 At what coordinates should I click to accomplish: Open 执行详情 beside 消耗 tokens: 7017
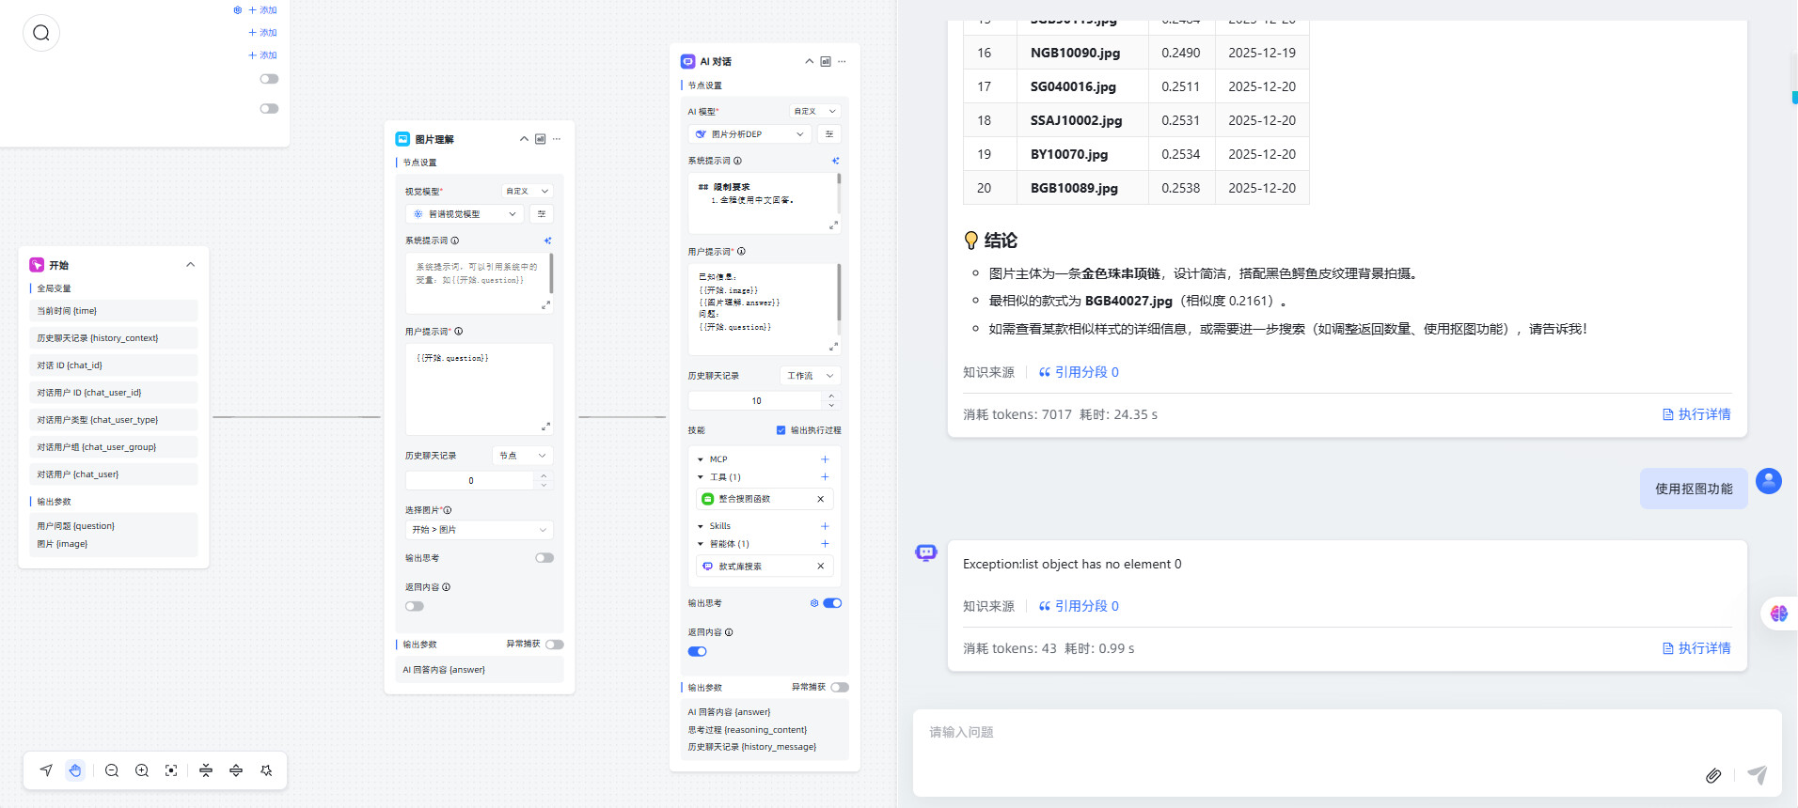tap(1696, 414)
